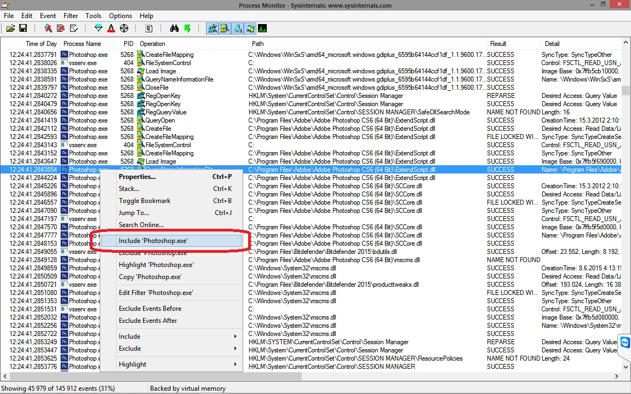The image size is (631, 394).
Task: Open the Edit menu
Action: click(x=27, y=16)
